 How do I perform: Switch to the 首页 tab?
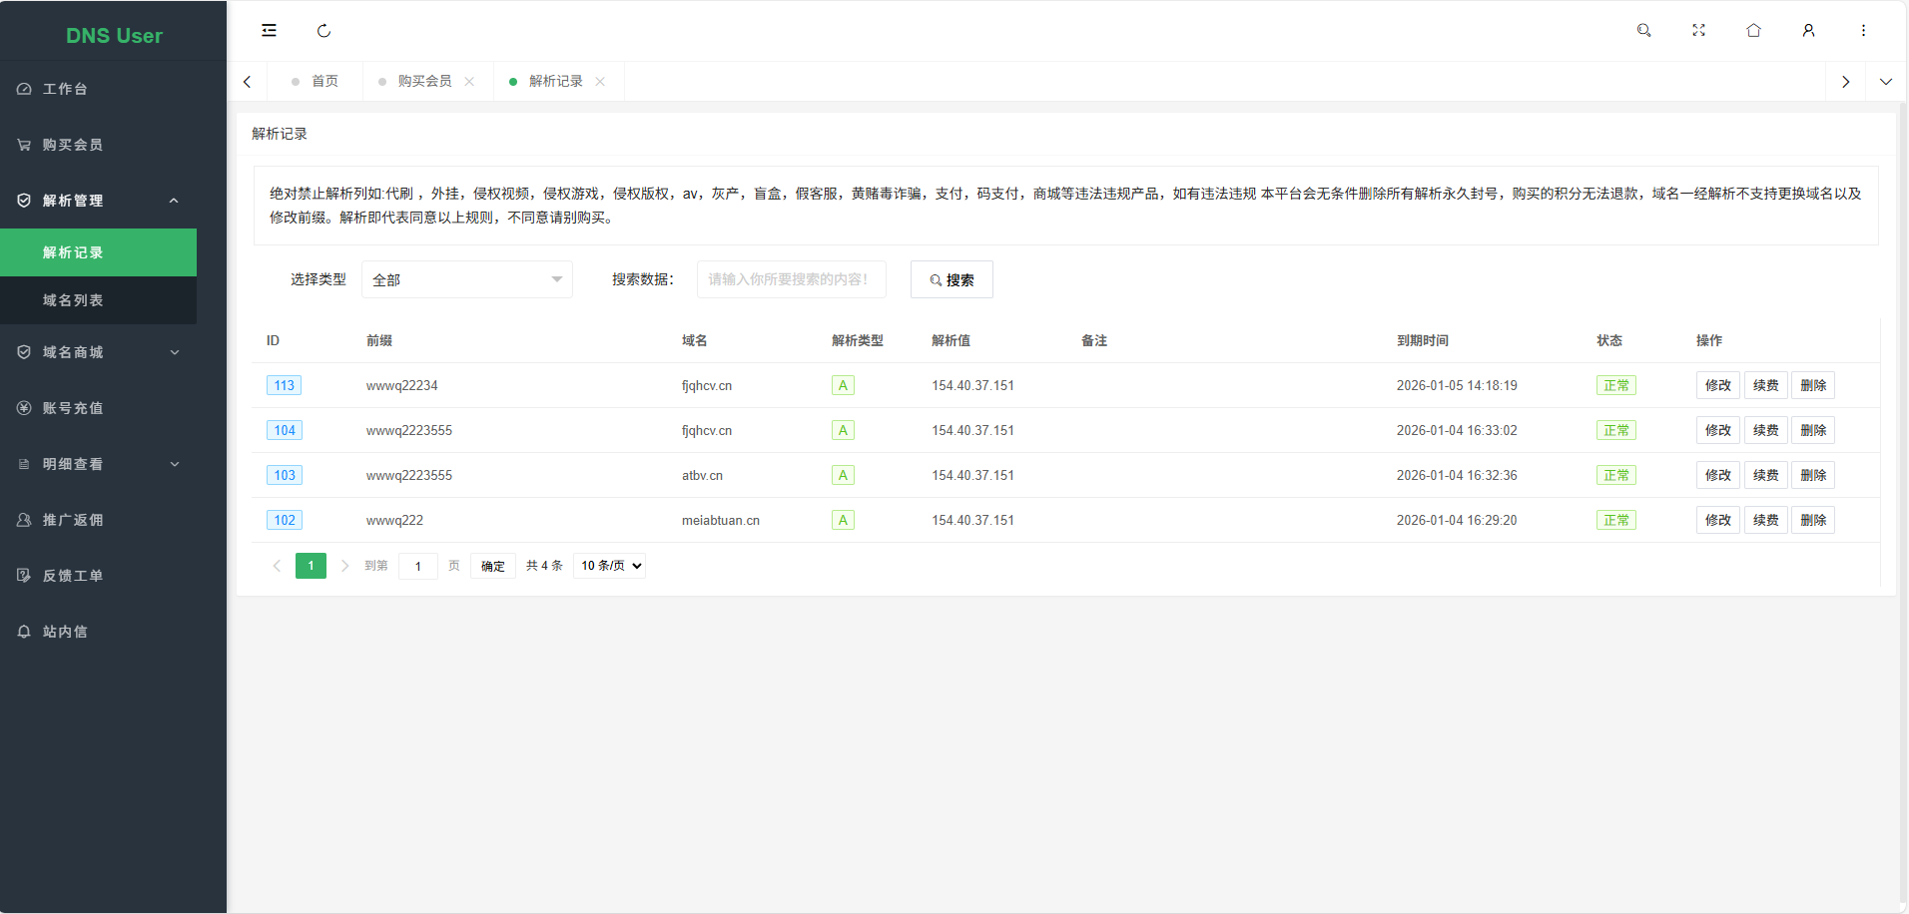[x=323, y=82]
